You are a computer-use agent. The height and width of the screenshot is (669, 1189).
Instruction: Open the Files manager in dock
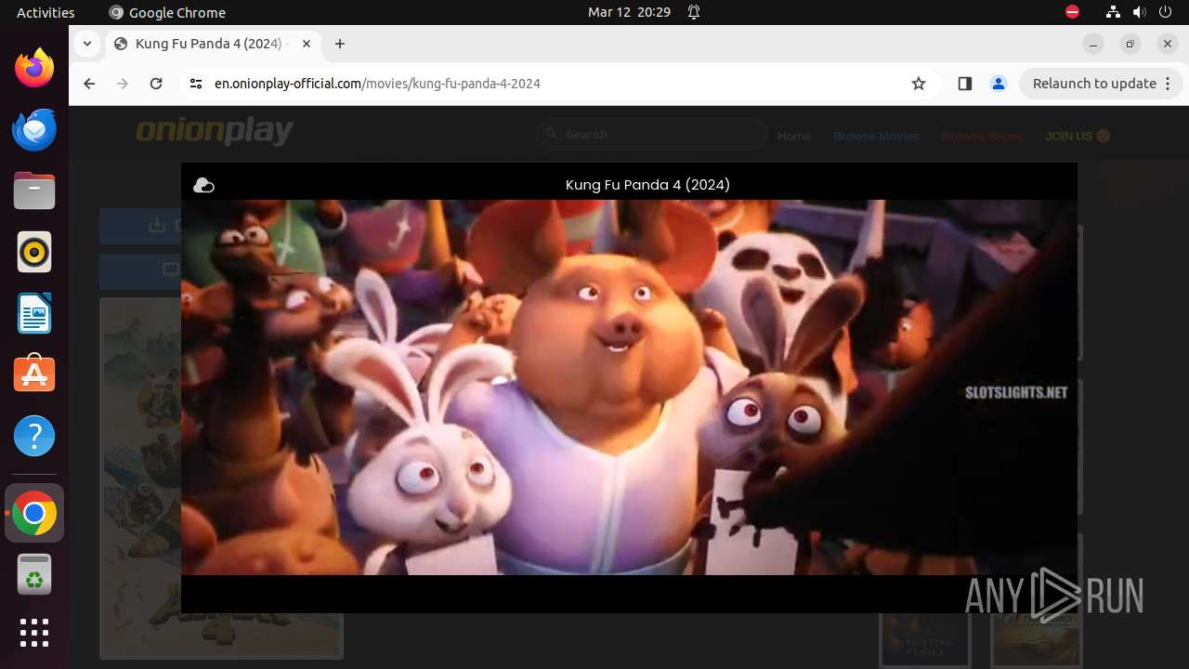(34, 190)
